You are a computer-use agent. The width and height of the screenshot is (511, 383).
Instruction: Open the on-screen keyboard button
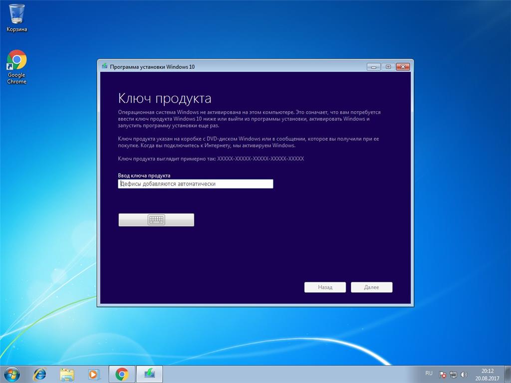coord(156,220)
